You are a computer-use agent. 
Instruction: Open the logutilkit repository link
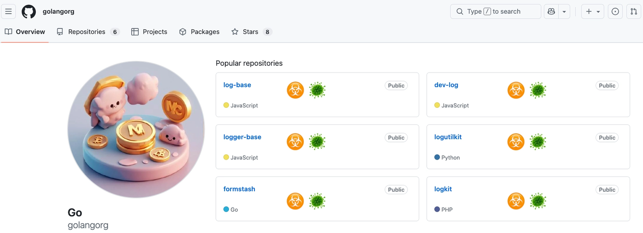448,137
